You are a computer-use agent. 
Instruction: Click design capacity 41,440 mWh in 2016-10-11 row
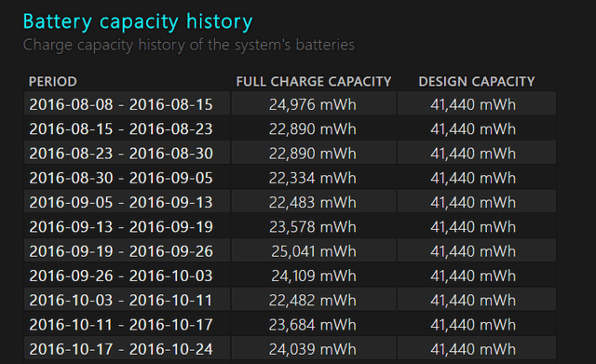[473, 325]
